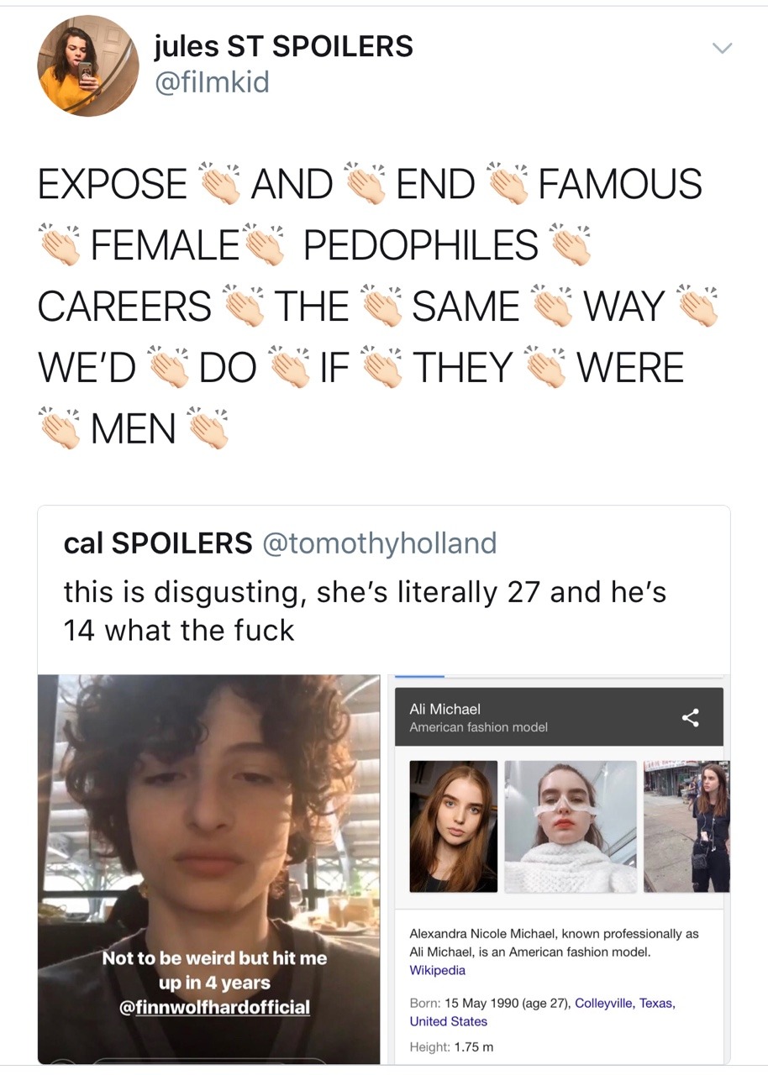This screenshot has width=768, height=1075.
Task: Open the selfie video screenshot image
Action: [x=208, y=869]
